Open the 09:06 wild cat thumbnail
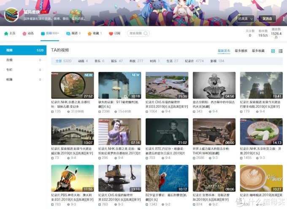 tap(214, 179)
